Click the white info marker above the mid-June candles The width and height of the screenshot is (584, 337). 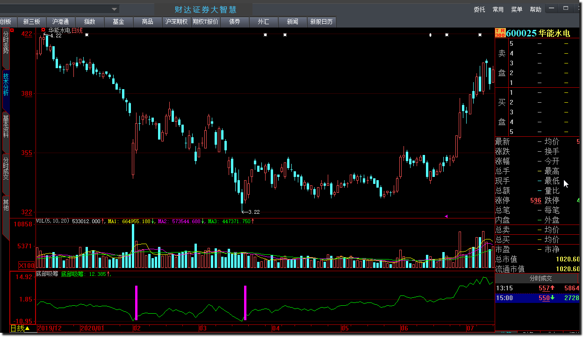[430, 35]
